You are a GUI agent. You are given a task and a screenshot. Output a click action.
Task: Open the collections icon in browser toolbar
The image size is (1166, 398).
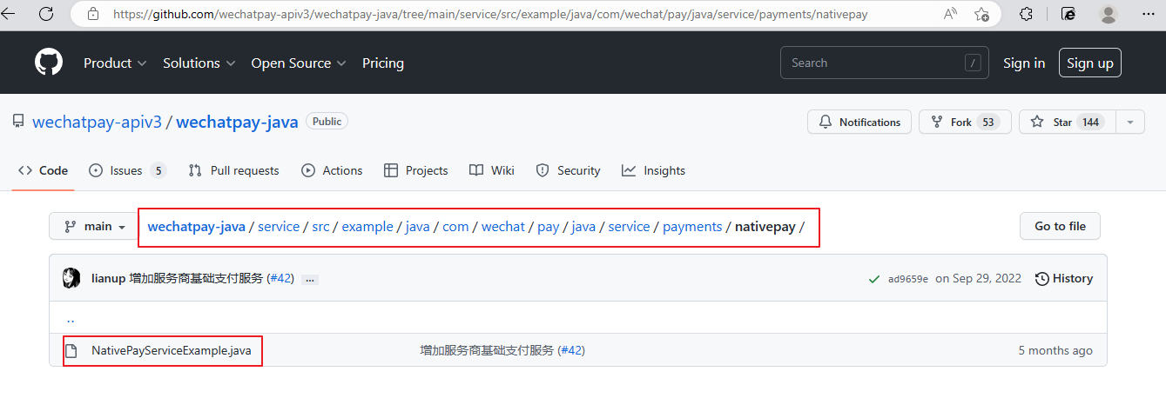[1068, 14]
